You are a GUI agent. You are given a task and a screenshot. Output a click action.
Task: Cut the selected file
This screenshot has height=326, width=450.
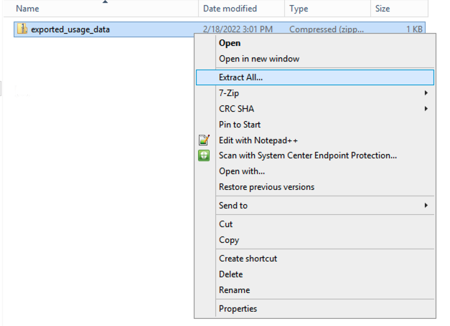pyautogui.click(x=225, y=224)
